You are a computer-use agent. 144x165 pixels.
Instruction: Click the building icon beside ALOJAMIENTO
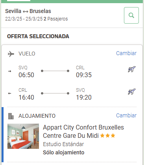click(11, 116)
